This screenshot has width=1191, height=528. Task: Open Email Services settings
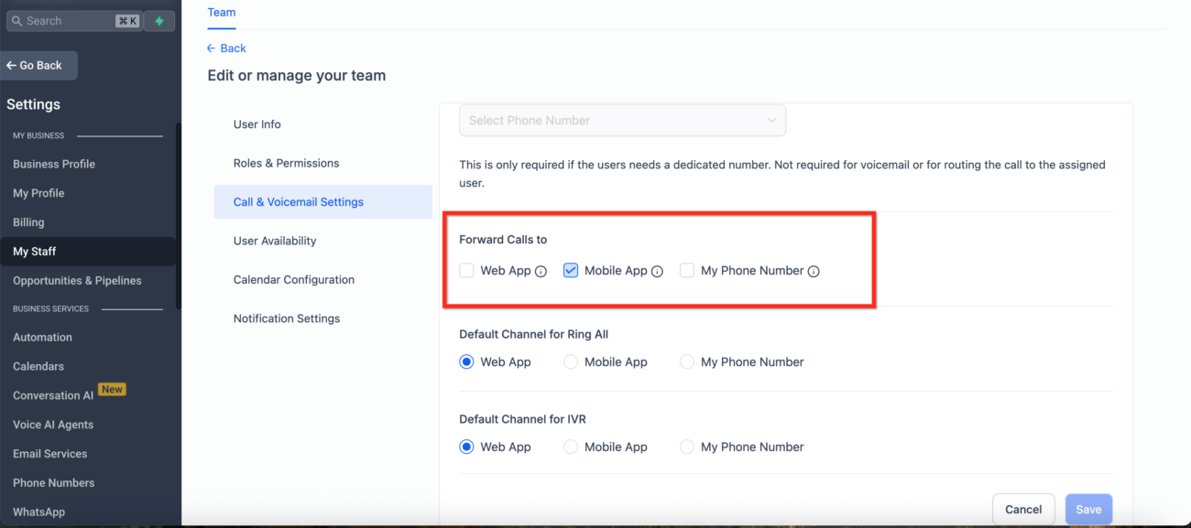point(50,454)
